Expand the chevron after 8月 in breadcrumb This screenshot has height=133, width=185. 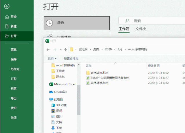click(x=125, y=50)
